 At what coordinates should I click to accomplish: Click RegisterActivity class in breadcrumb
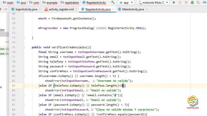[x=94, y=3]
